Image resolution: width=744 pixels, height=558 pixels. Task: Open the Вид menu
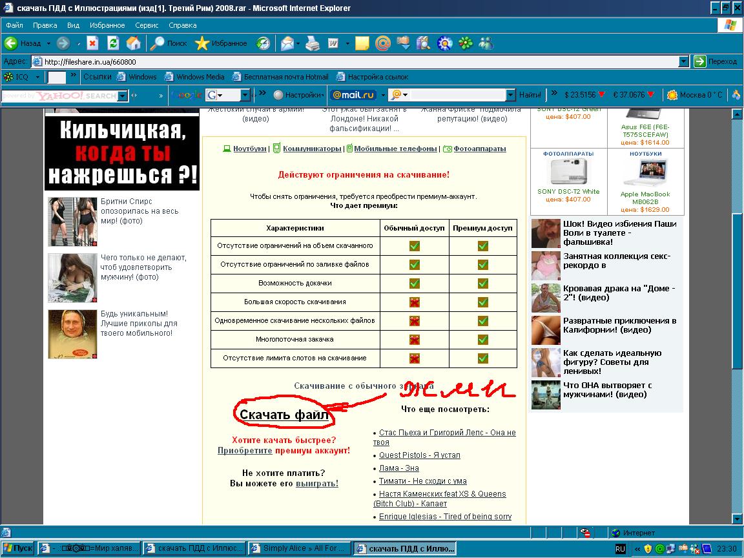click(x=73, y=25)
